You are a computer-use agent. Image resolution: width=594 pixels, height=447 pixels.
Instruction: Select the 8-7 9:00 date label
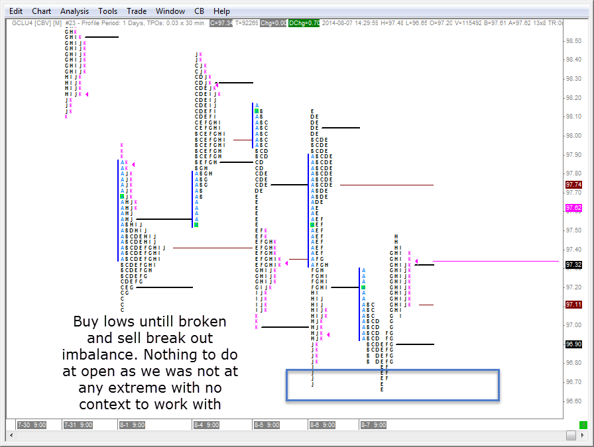373,424
